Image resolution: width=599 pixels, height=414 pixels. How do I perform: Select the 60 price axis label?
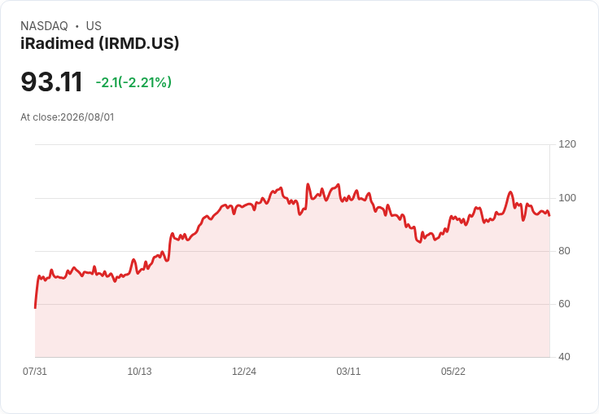pos(564,304)
